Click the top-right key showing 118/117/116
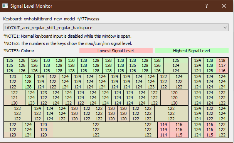This screenshot has height=143, width=234. [x=222, y=65]
